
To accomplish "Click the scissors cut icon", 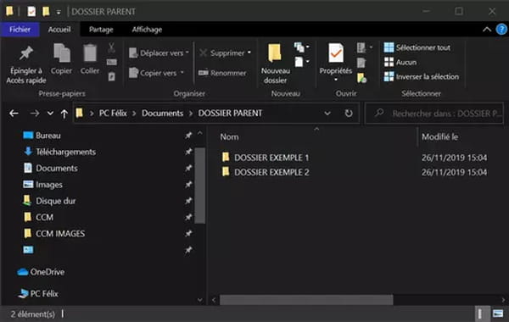I will coord(111,47).
